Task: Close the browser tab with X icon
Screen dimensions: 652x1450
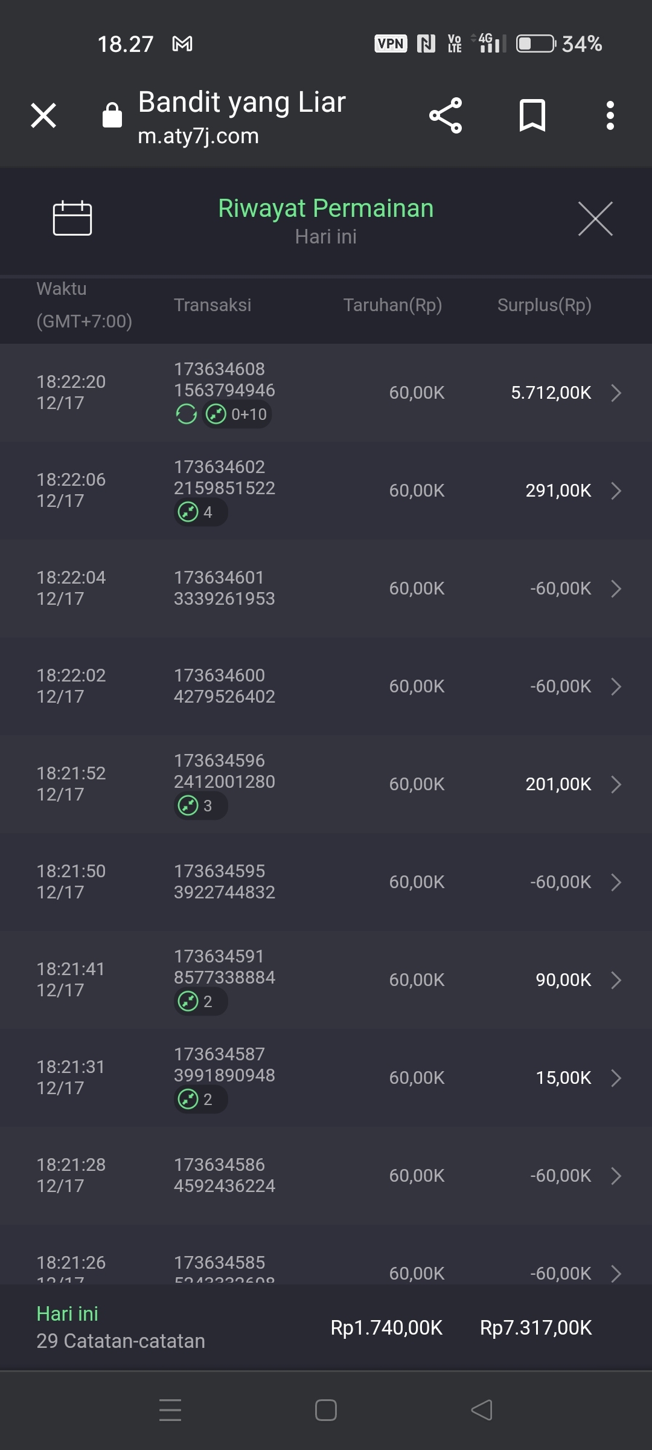Action: point(43,115)
